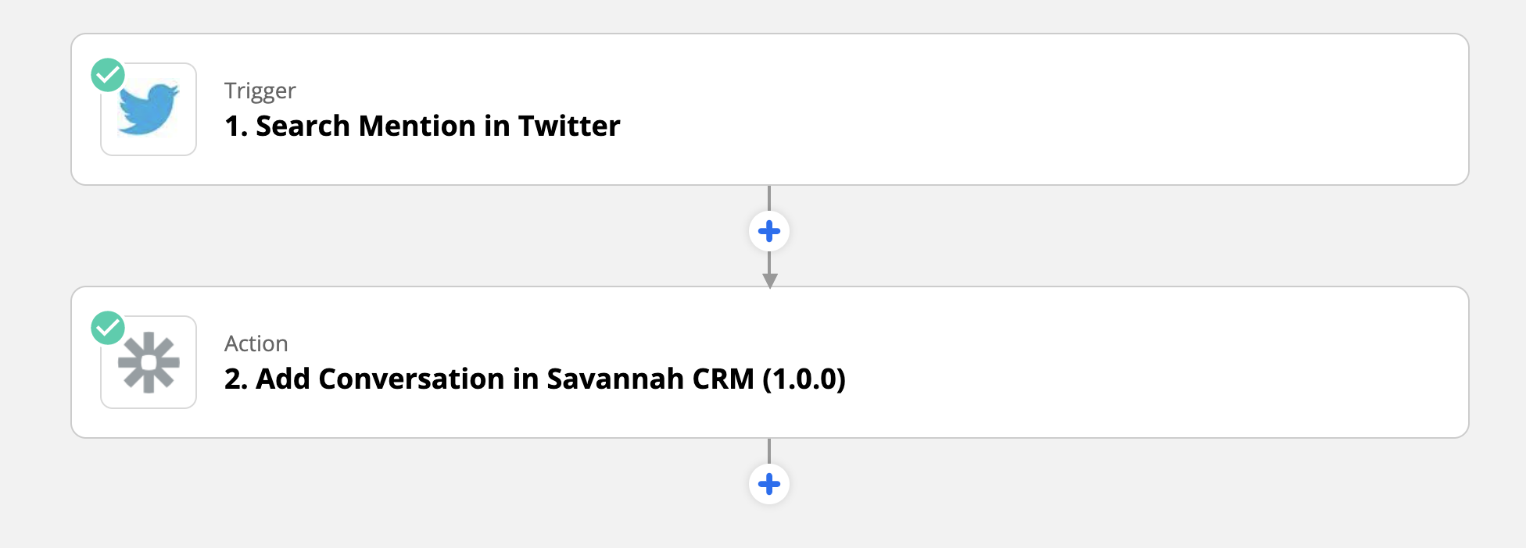Image resolution: width=1526 pixels, height=548 pixels.
Task: Add a new step after Savannah CRM action
Action: pyautogui.click(x=769, y=484)
